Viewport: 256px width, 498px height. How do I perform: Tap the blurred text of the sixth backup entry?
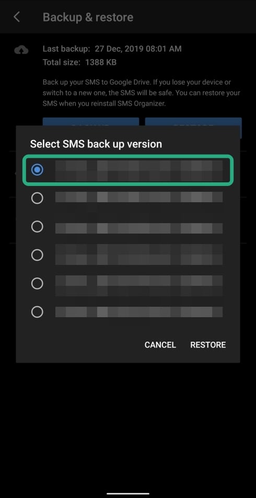coord(139,312)
